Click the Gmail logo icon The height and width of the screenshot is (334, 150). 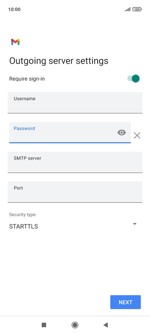coord(15,42)
